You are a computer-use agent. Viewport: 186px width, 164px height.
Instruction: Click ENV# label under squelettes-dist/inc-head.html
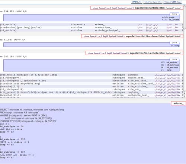coord(174,43)
